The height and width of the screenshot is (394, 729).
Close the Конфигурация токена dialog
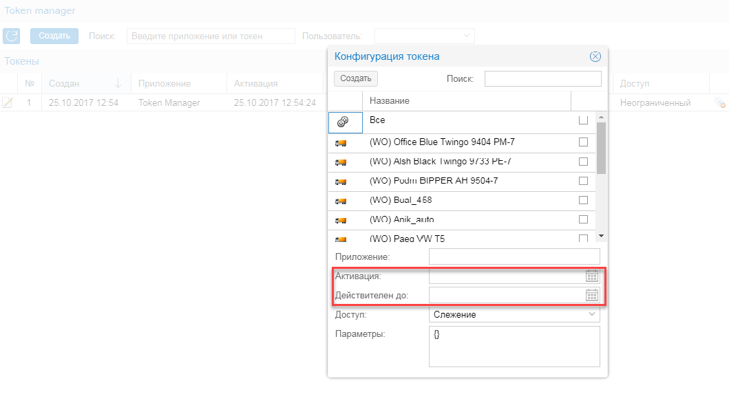pos(595,56)
